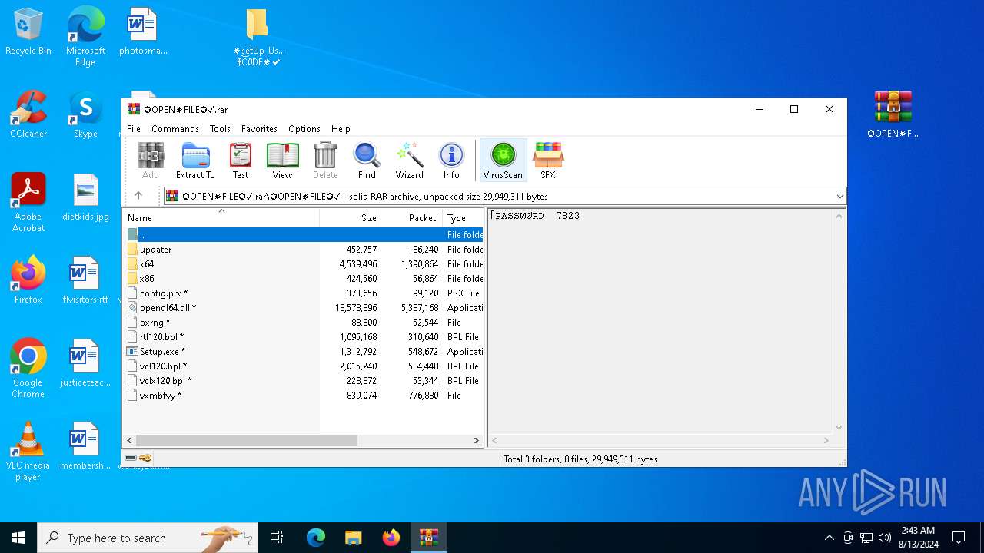Sort files by Type column header
This screenshot has width=984, height=553.
tap(463, 218)
